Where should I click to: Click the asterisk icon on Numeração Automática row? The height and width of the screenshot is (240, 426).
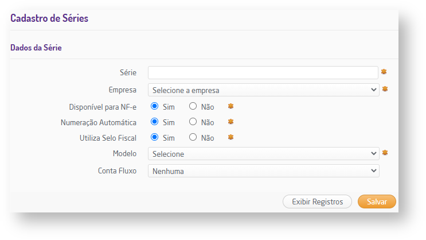click(231, 122)
